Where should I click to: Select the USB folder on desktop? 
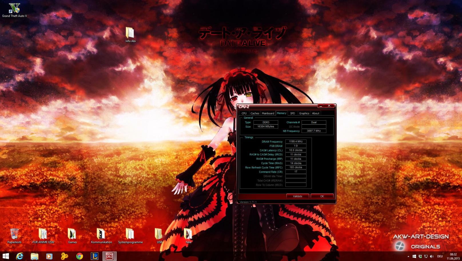point(159,236)
